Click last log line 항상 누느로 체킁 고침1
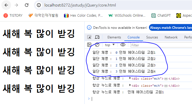 click(128, 92)
